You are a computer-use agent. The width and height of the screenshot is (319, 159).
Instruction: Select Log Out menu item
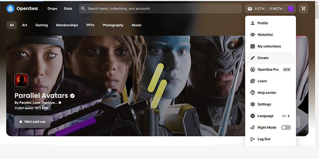pos(270,139)
